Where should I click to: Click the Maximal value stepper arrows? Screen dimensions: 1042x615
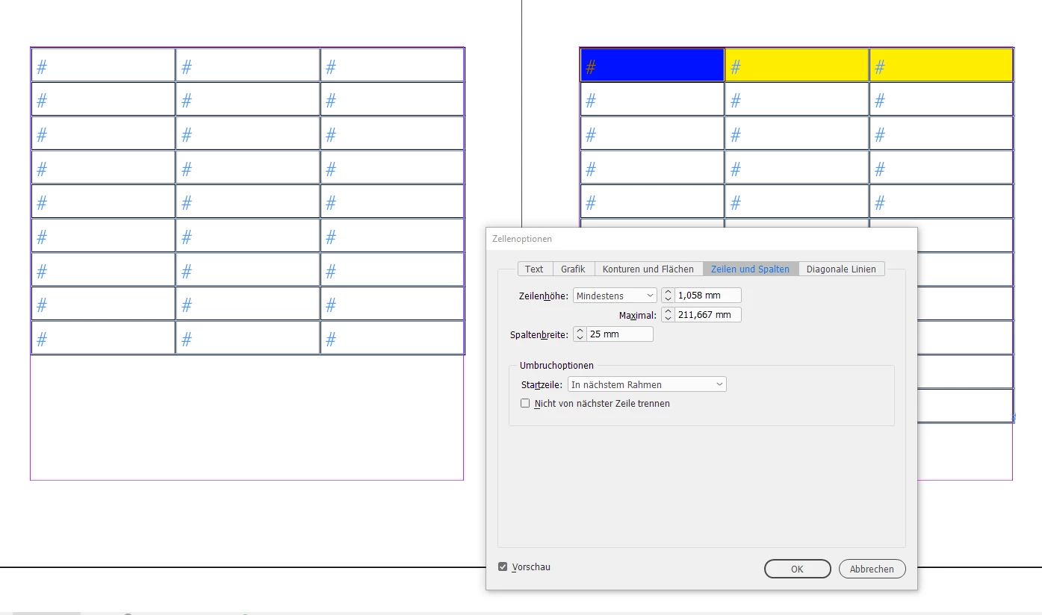click(668, 315)
